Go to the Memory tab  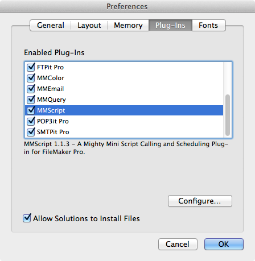coord(128,25)
